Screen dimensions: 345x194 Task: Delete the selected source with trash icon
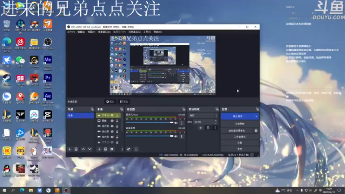point(105,149)
